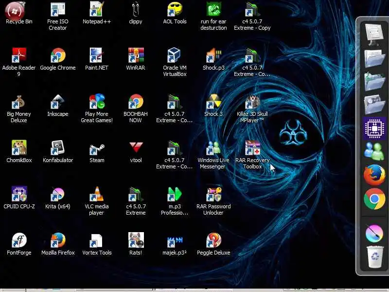Viewport: 389px width, 292px height.
Task: Select 'run for ear desturction' icon
Action: 213,9
